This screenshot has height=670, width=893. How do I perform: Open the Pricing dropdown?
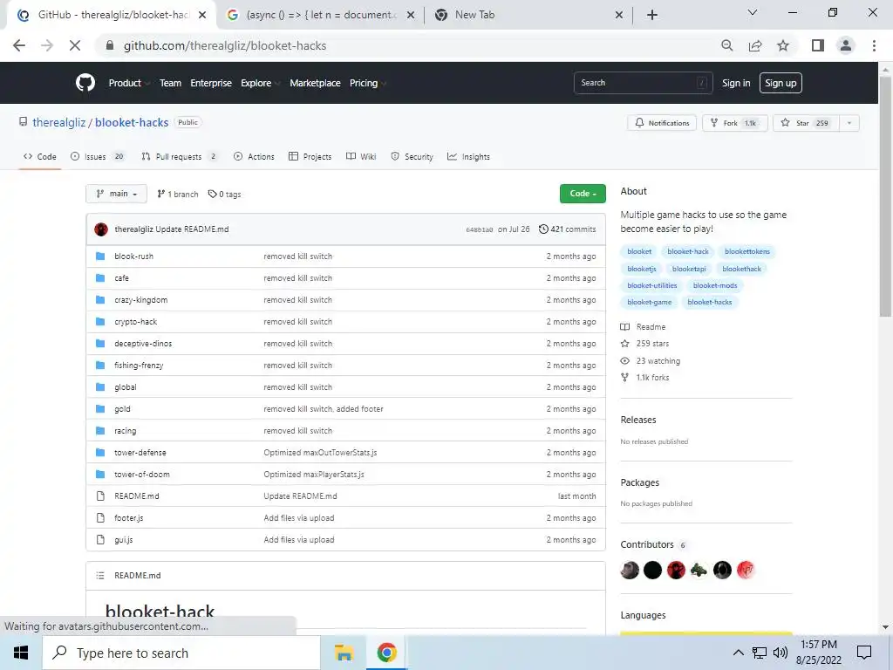367,83
